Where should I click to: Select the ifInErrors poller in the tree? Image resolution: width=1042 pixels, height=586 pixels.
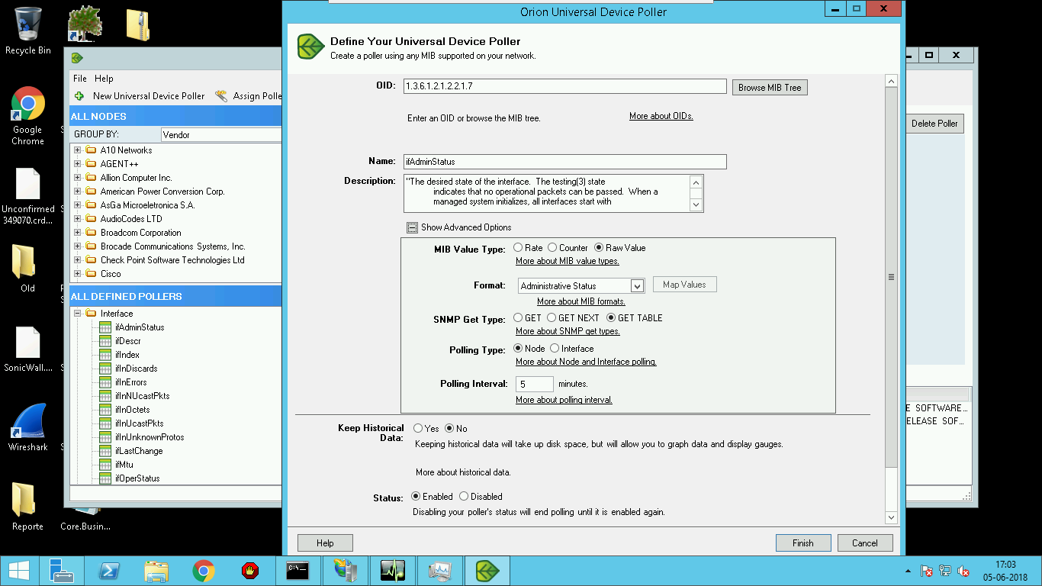coord(130,382)
